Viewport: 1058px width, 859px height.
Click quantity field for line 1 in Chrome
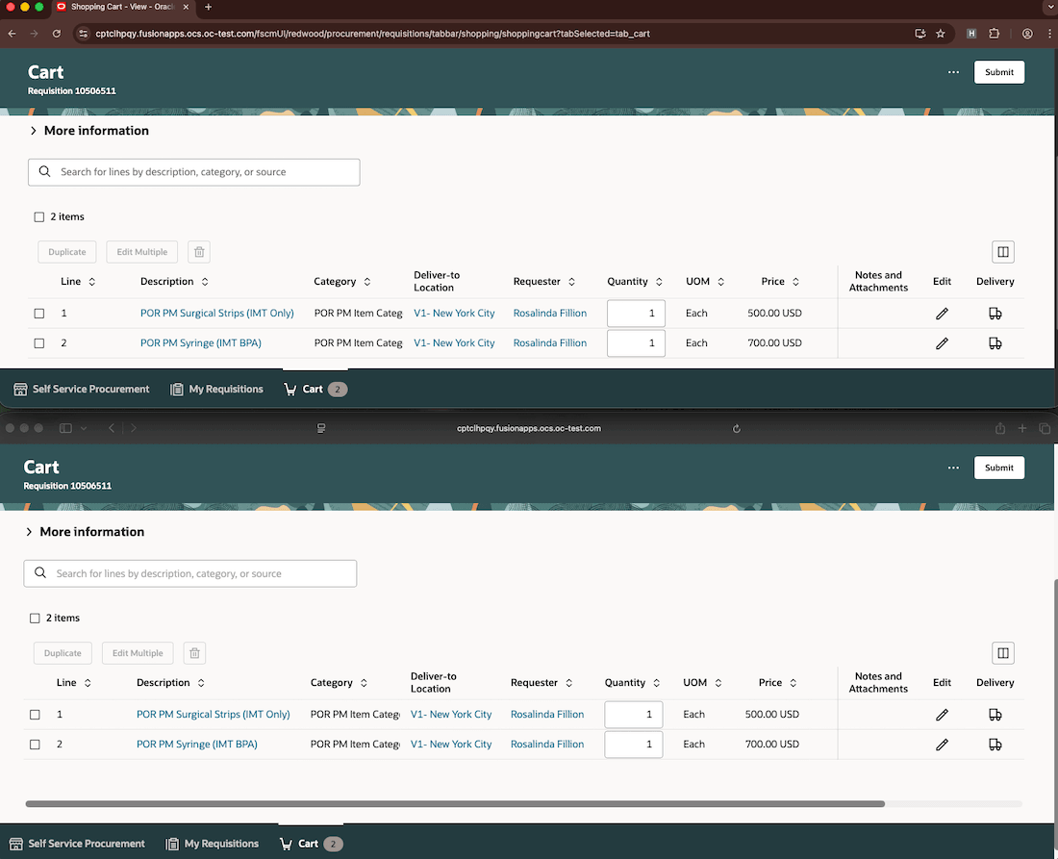[x=636, y=313]
